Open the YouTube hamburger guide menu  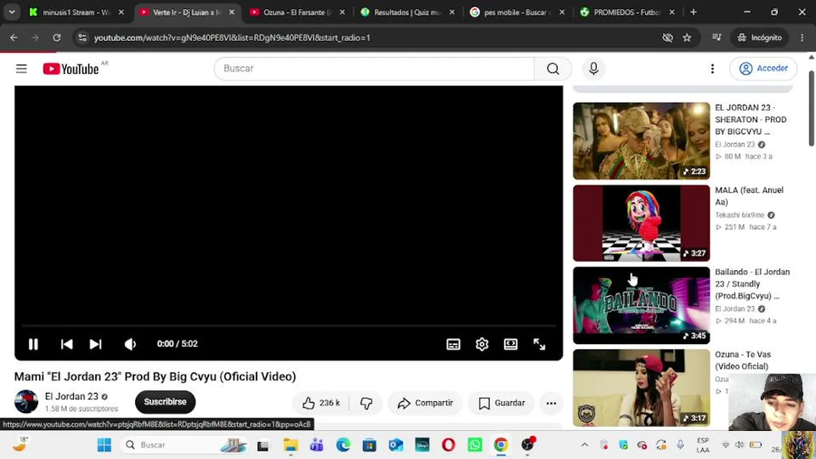[22, 69]
